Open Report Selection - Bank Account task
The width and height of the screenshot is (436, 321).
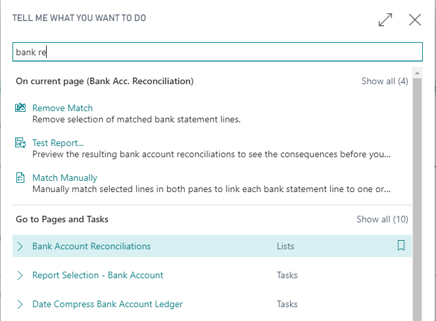pos(97,276)
